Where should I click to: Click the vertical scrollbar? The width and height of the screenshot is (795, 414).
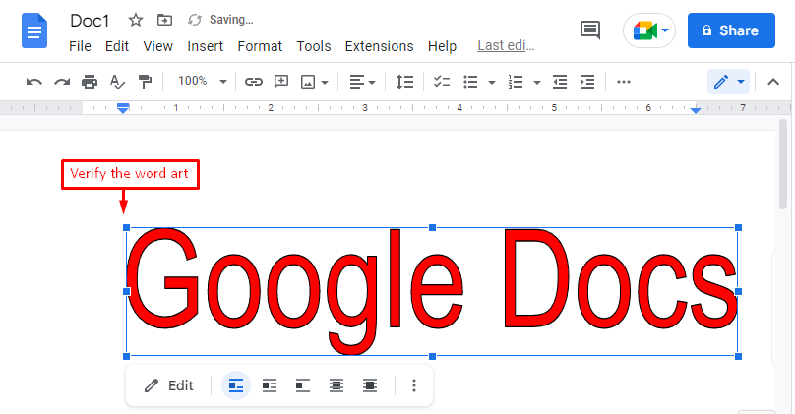coord(783,164)
